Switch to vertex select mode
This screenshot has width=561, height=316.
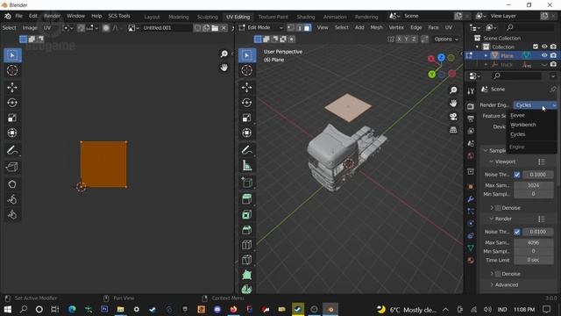[x=291, y=27]
